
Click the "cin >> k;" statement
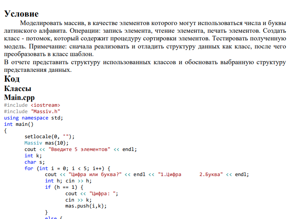pyautogui.click(x=78, y=200)
